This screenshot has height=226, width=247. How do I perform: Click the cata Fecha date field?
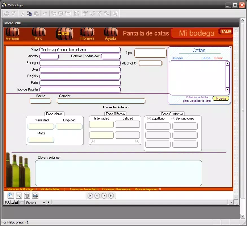(x=40, y=101)
